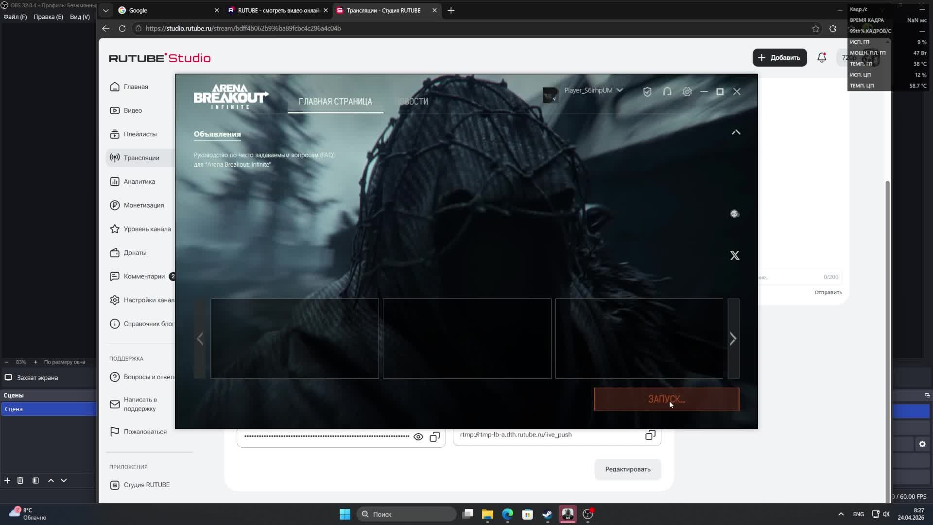Click the Добавить button in RUTUBE Studio
The width and height of the screenshot is (933, 525).
[x=779, y=57]
